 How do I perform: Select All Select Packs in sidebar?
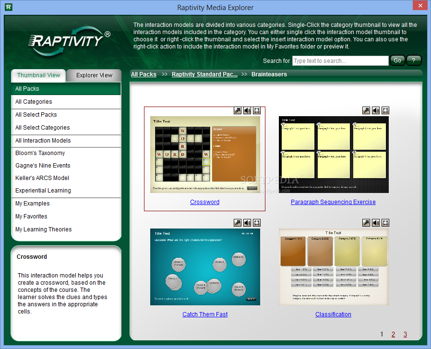66,115
